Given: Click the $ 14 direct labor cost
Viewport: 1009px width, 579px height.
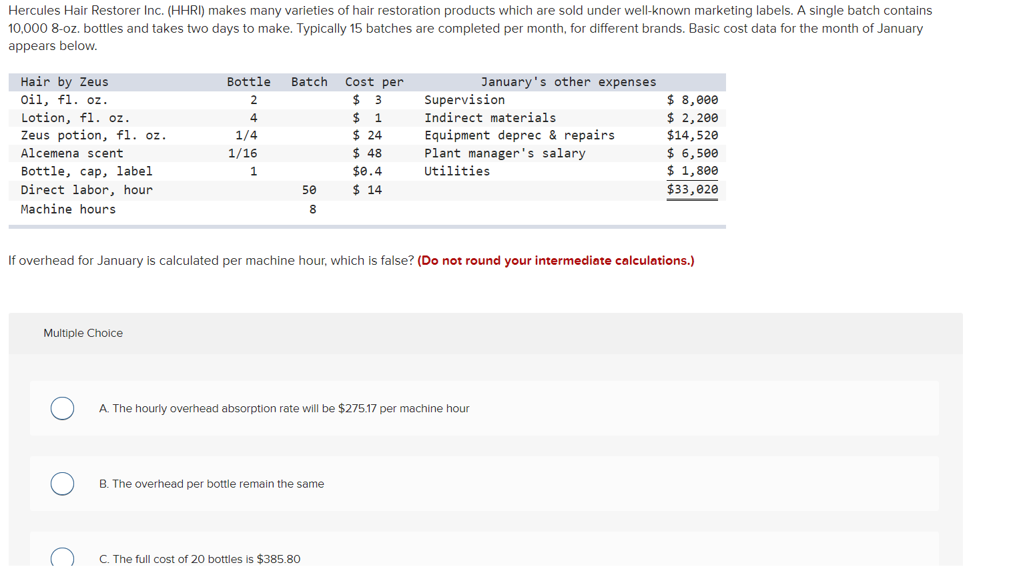Looking at the screenshot, I should pos(368,190).
